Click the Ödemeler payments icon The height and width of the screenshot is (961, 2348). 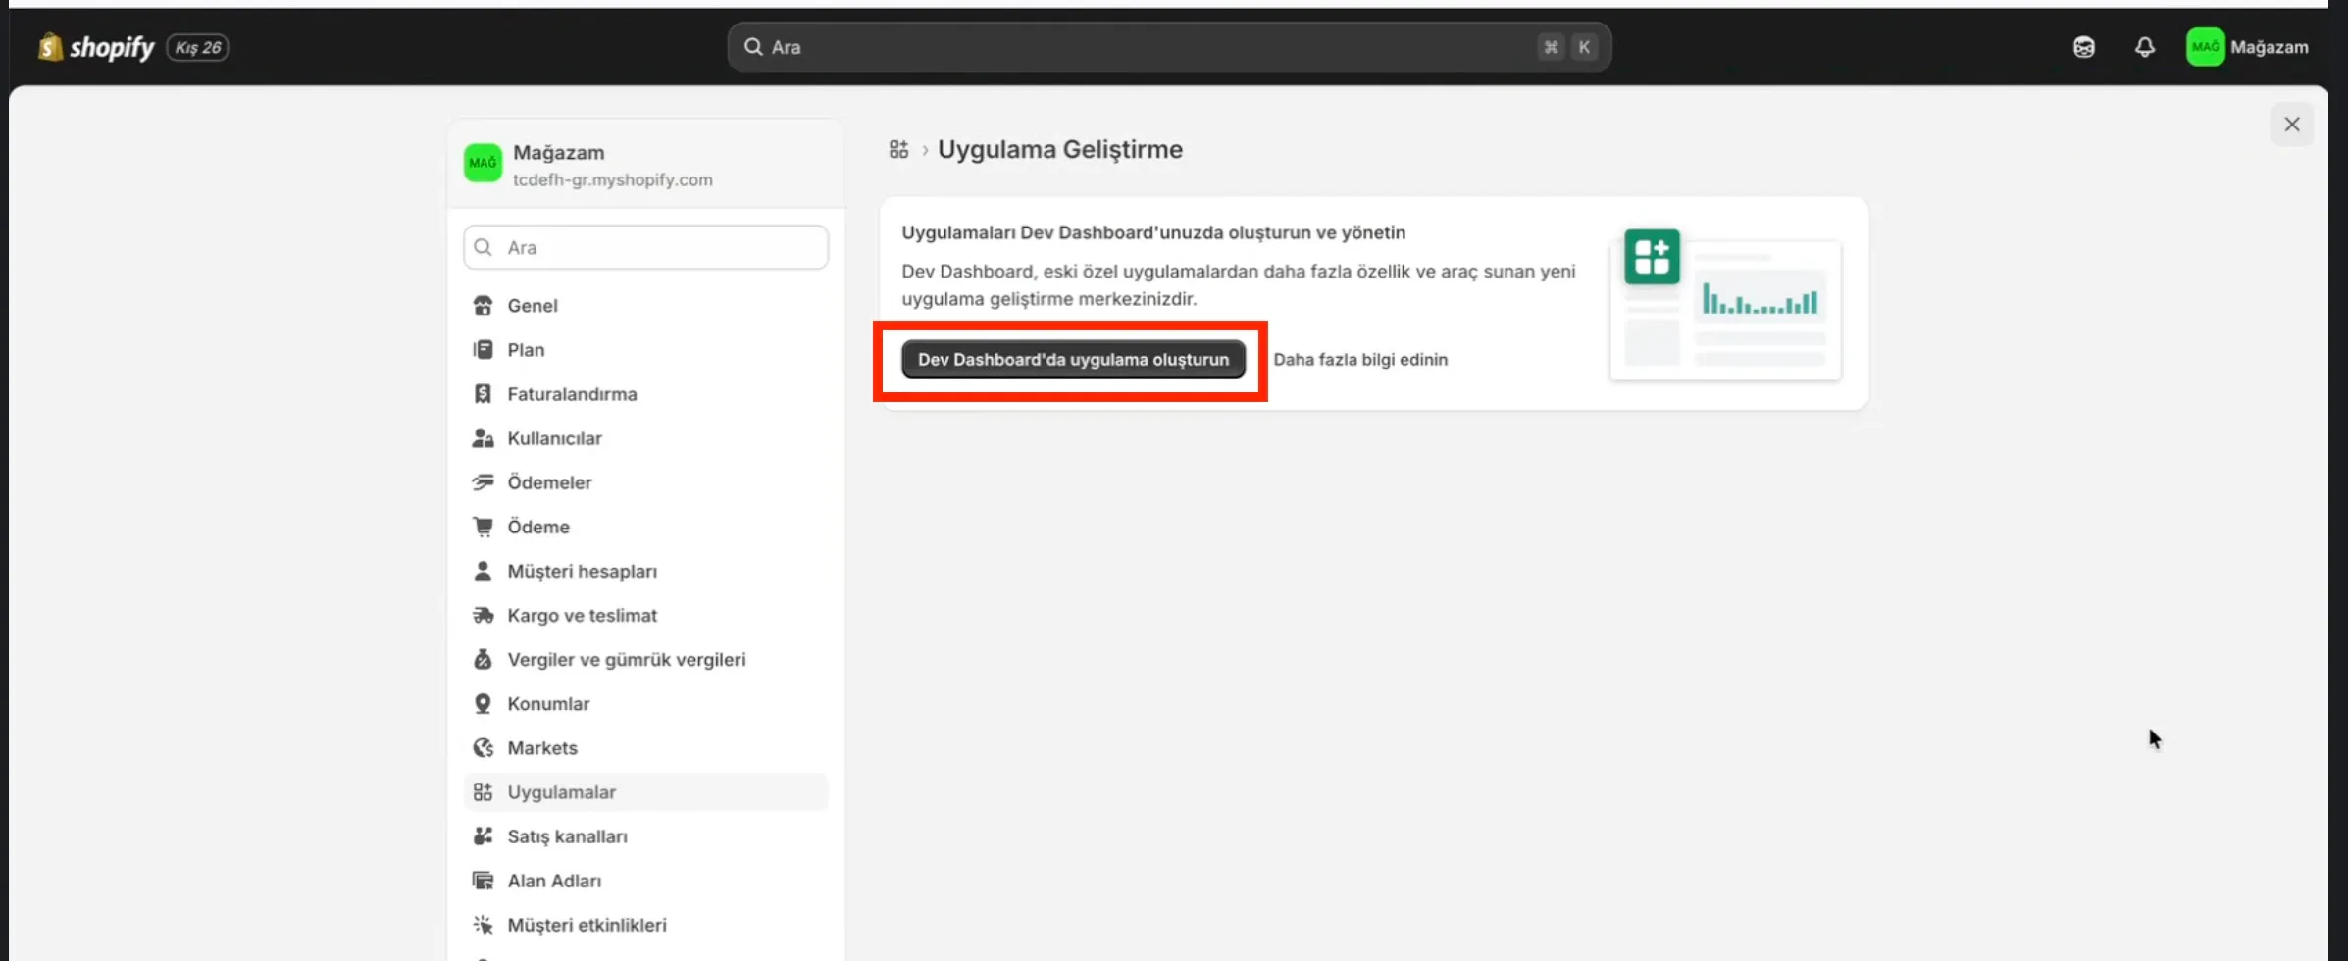[x=483, y=482]
